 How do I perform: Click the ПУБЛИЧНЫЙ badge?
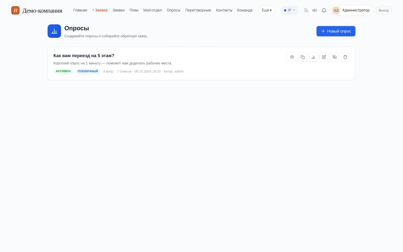[x=88, y=71]
